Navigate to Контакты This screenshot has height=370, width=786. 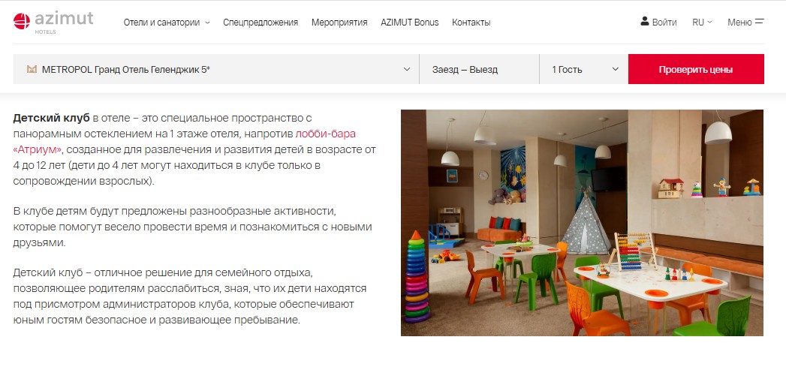tap(471, 23)
